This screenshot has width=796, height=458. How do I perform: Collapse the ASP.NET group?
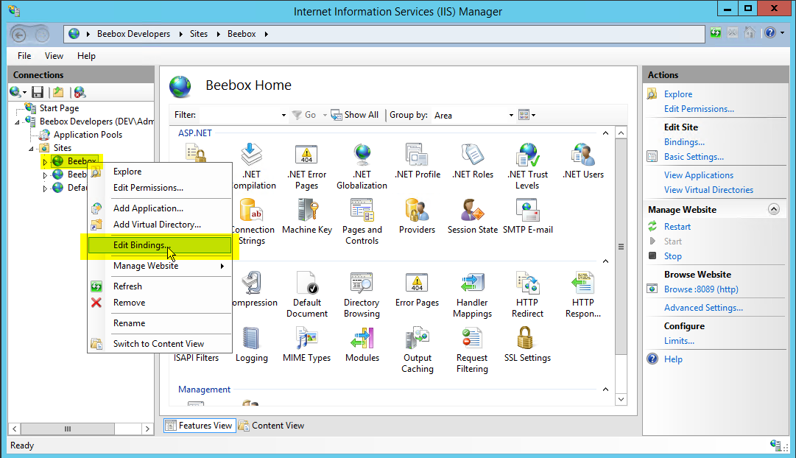pyautogui.click(x=605, y=133)
